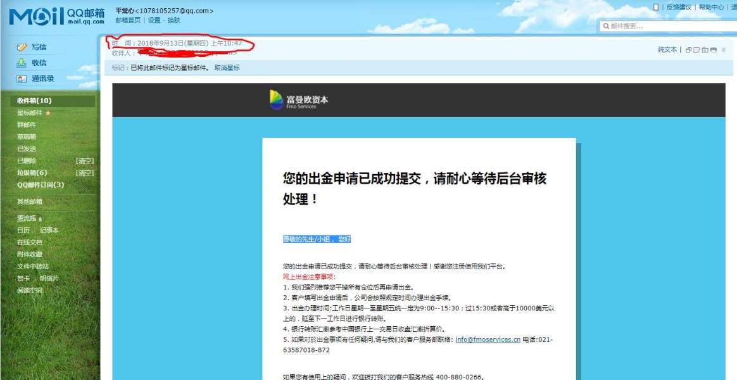
Task: Expand the 其他邮箱 section
Action: (30, 201)
